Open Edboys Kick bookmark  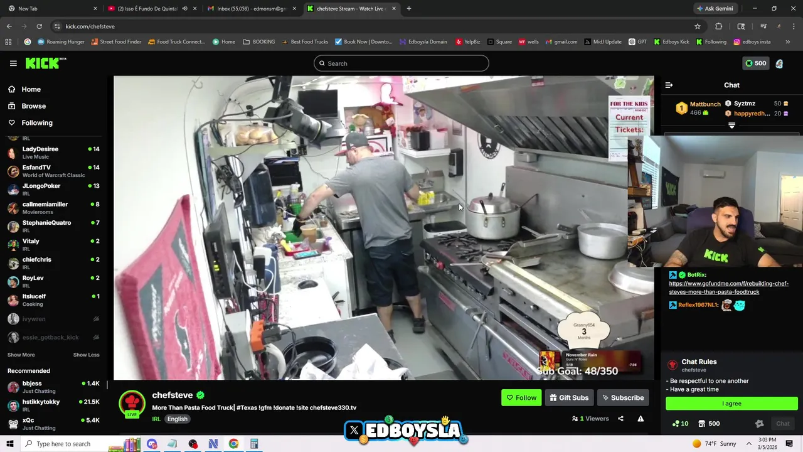tap(671, 42)
